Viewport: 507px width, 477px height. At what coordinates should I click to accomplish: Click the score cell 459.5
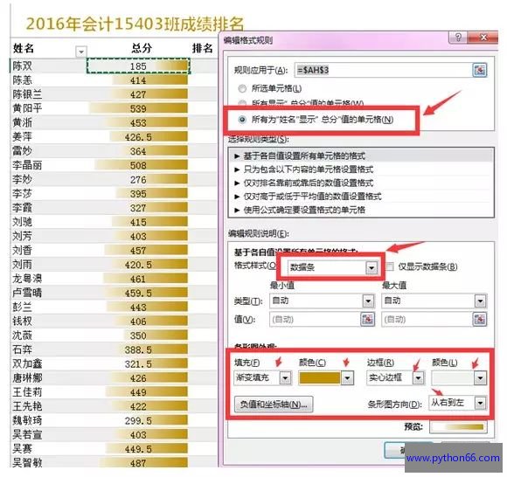(138, 294)
